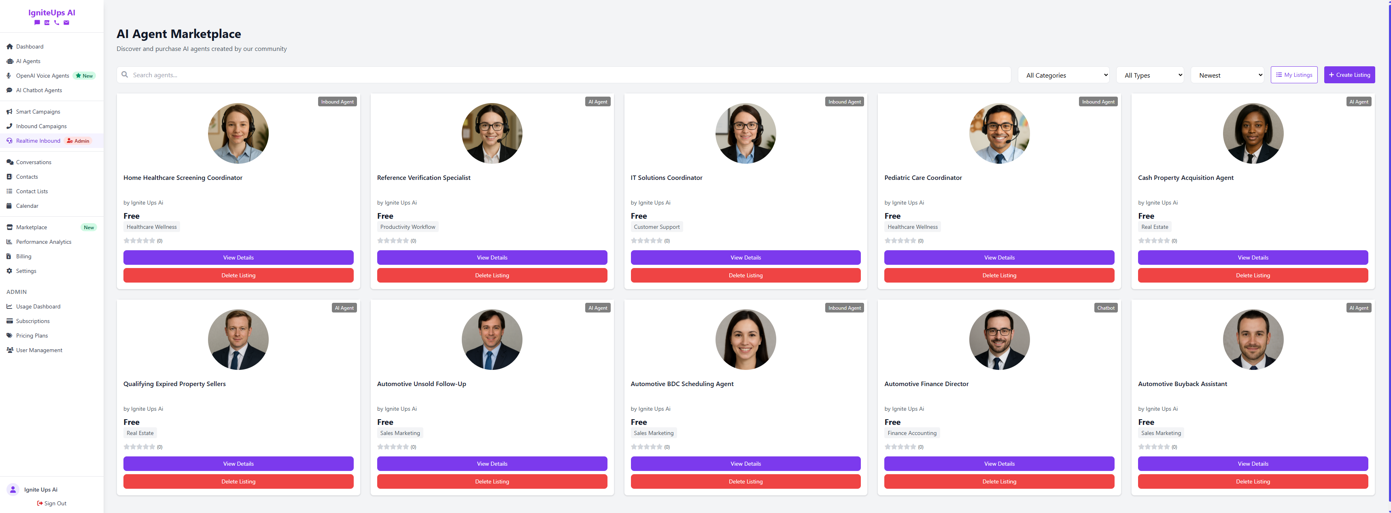Select the OpenAI Voice Agents microphone icon
Viewport: 1391px width, 513px height.
9,76
